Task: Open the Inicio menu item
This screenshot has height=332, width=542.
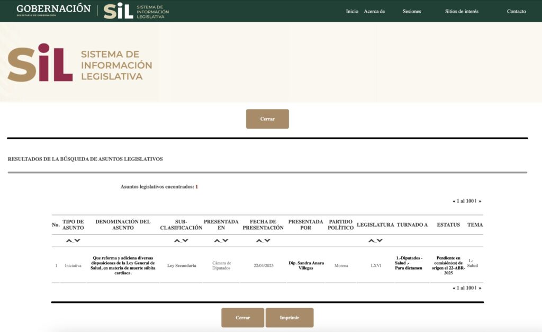Action: [x=352, y=12]
